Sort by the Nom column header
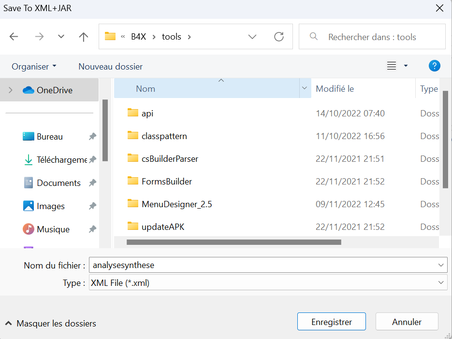This screenshot has height=339, width=452. pos(206,88)
